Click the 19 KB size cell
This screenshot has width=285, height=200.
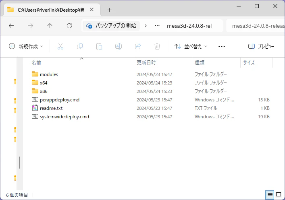[x=264, y=117]
